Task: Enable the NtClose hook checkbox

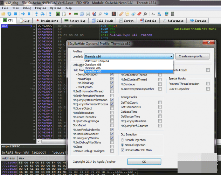Action: 112,147
